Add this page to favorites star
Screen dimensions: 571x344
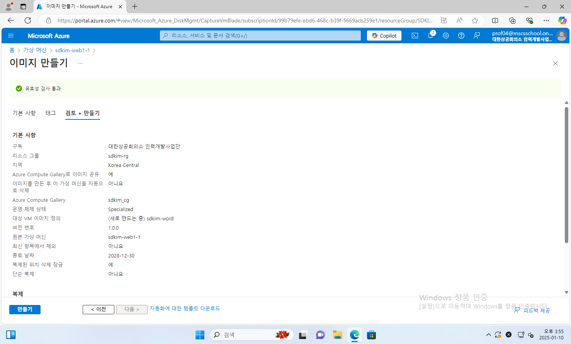pyautogui.click(x=475, y=20)
